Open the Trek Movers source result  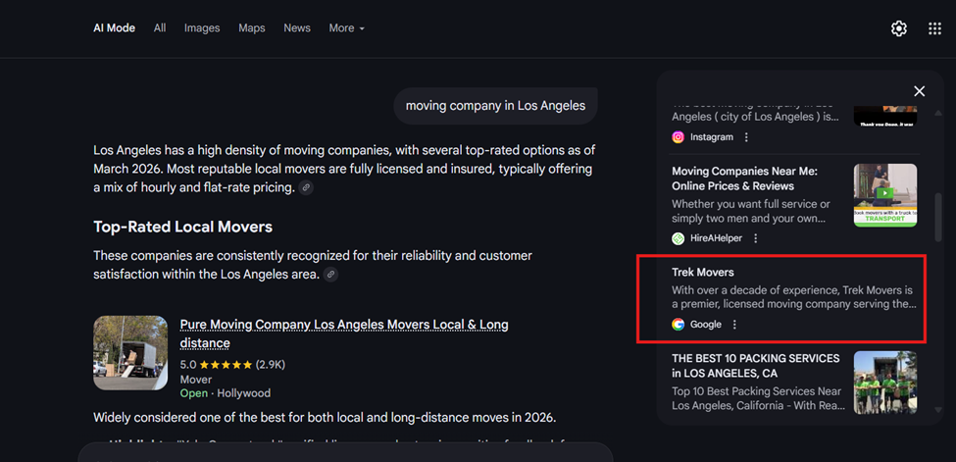pyautogui.click(x=703, y=272)
